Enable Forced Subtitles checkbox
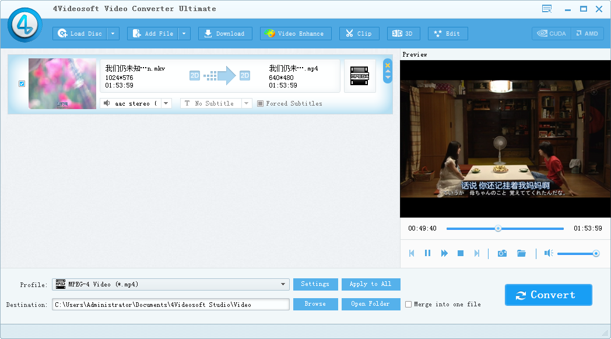Image resolution: width=611 pixels, height=339 pixels. coord(260,104)
